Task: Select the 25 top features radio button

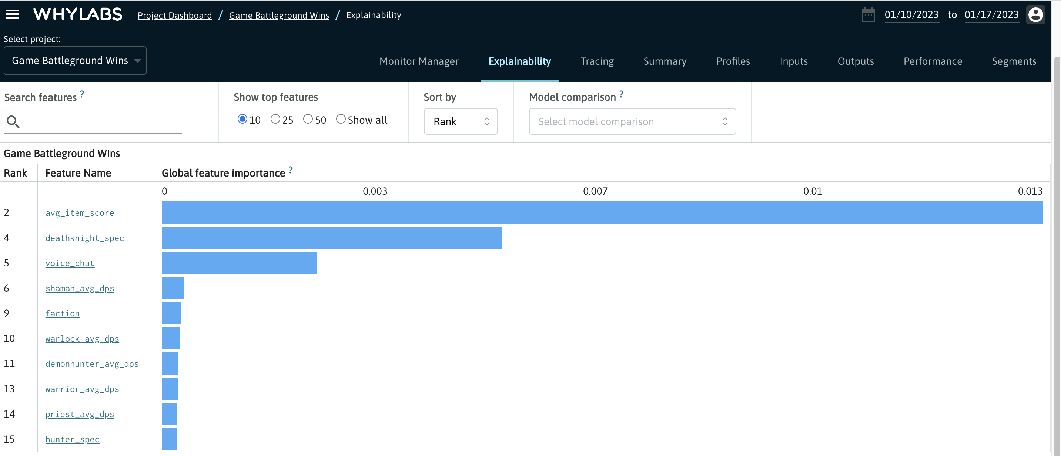Action: [x=275, y=119]
